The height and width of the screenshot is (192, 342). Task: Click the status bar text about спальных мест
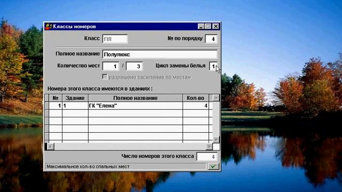88,166
